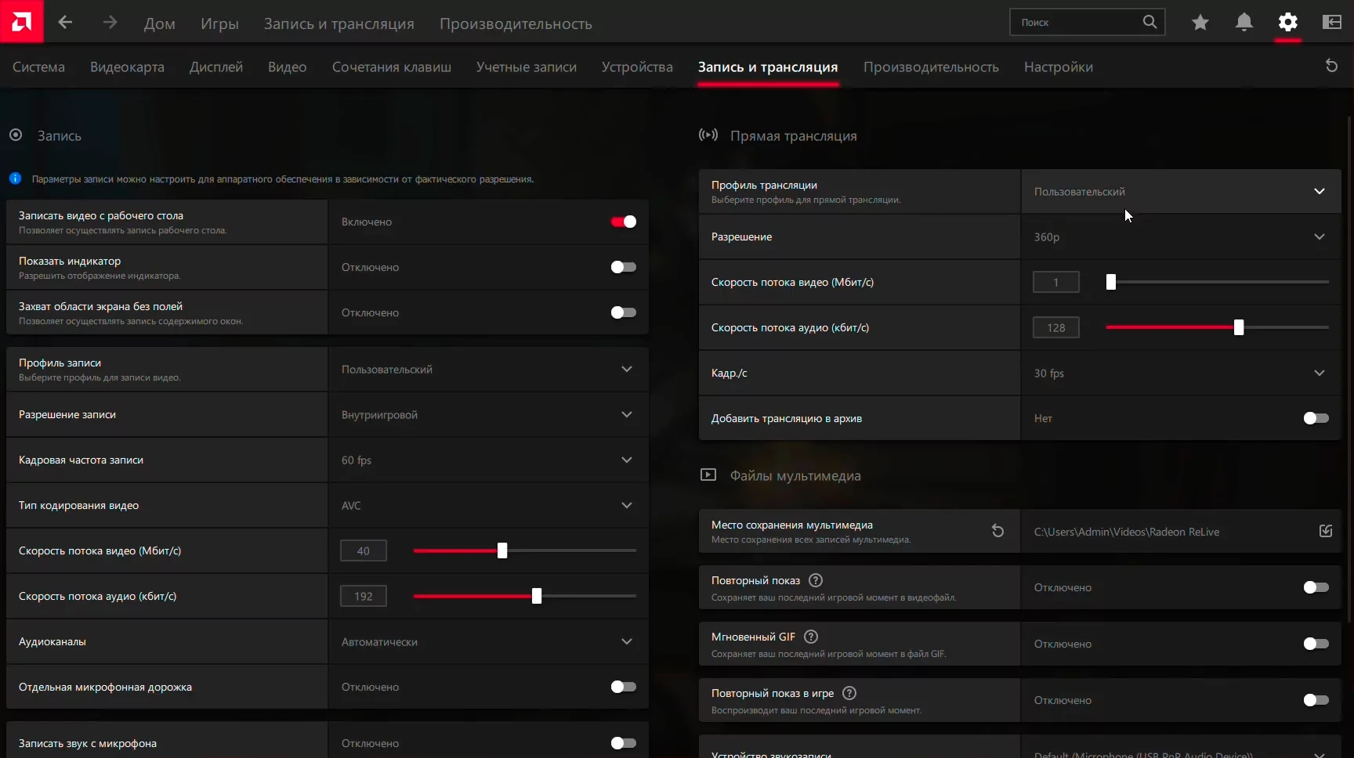Switch to Видео tab
This screenshot has width=1354, height=758.
point(288,67)
